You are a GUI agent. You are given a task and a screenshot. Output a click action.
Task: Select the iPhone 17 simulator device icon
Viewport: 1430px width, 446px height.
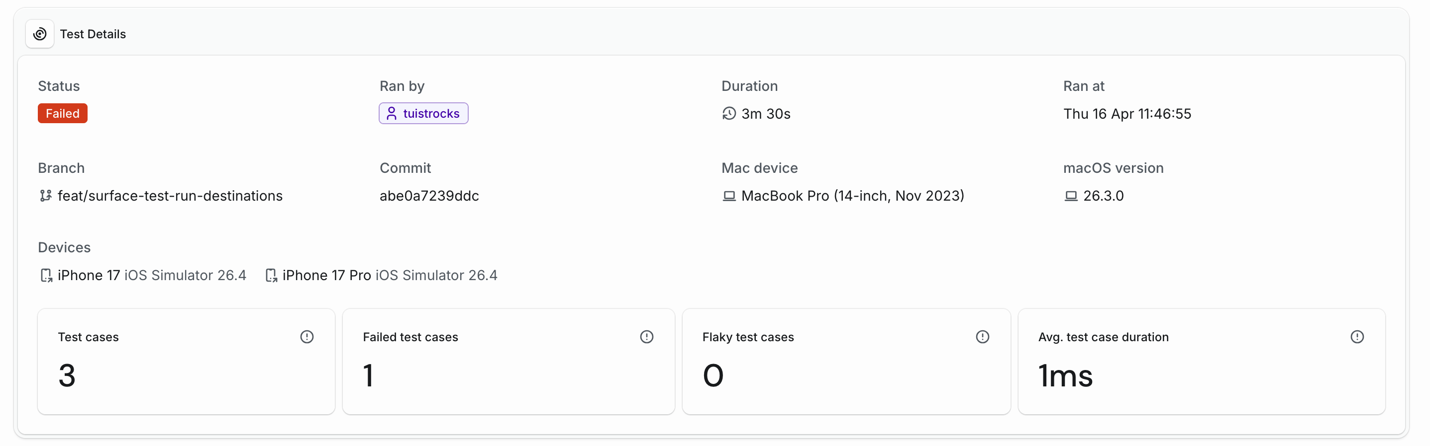point(46,275)
